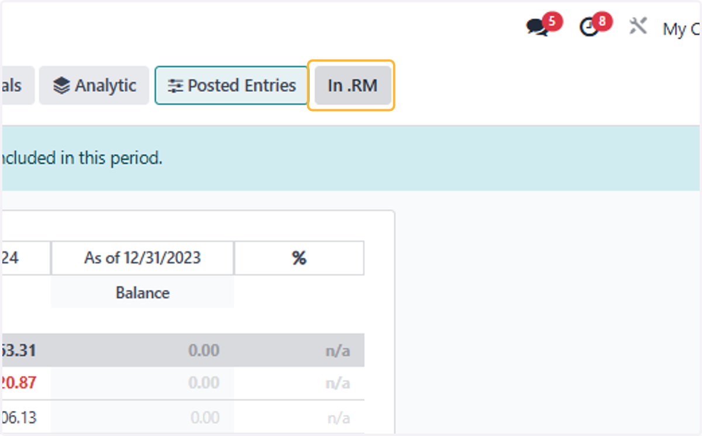Click the Balance sub-header

coord(142,293)
